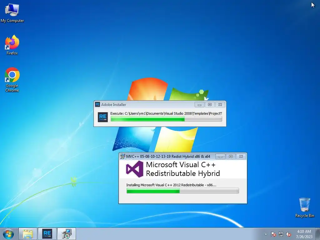Screen dimensions: 320x240
Task: Click the Adobe Installer progress bar
Action: tap(166, 119)
